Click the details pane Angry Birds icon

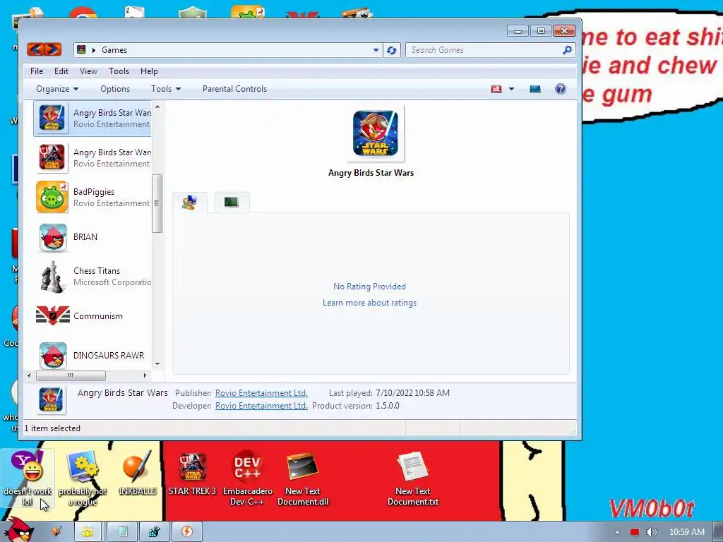pyautogui.click(x=51, y=399)
